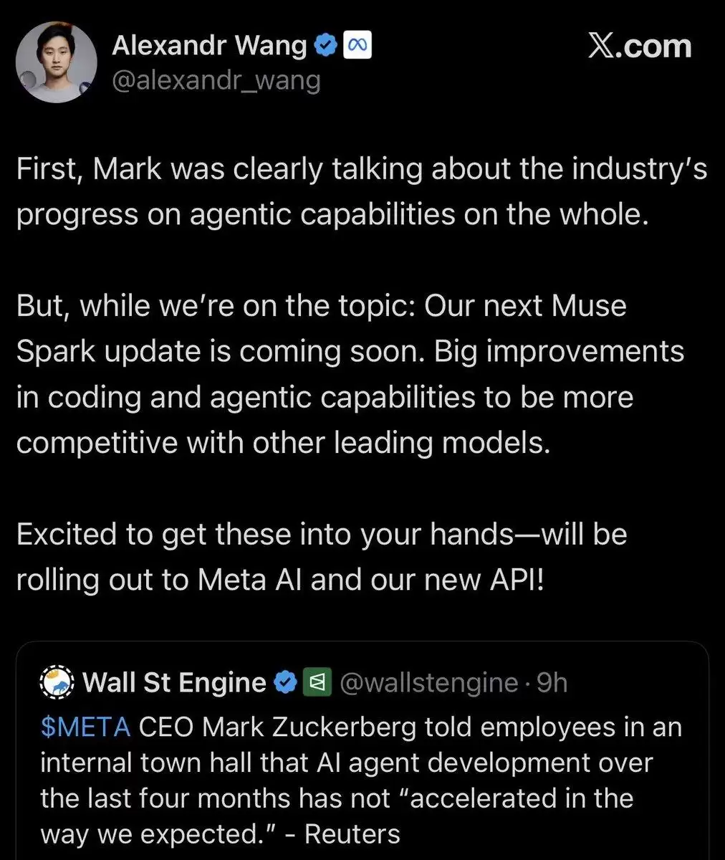This screenshot has width=725, height=860.
Task: Click the Muse Spark update paragraph
Action: 350,373
